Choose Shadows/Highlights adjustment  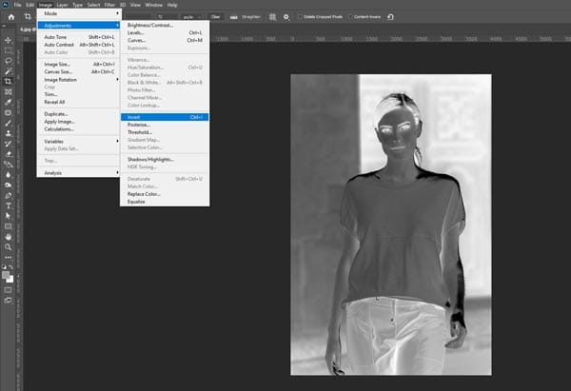click(165, 159)
